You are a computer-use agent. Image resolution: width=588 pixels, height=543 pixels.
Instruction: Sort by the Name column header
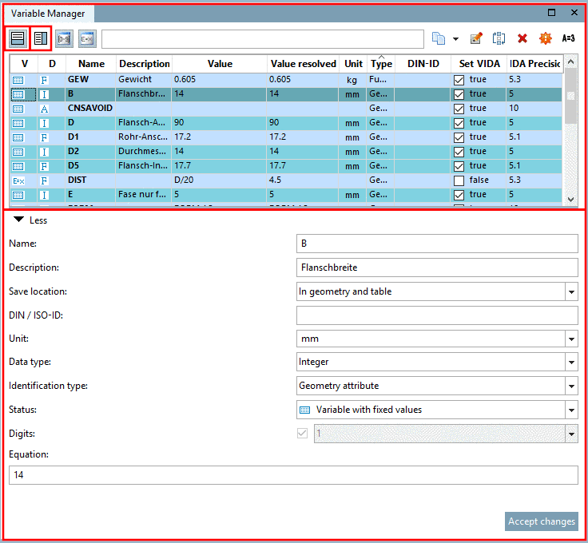[x=91, y=64]
